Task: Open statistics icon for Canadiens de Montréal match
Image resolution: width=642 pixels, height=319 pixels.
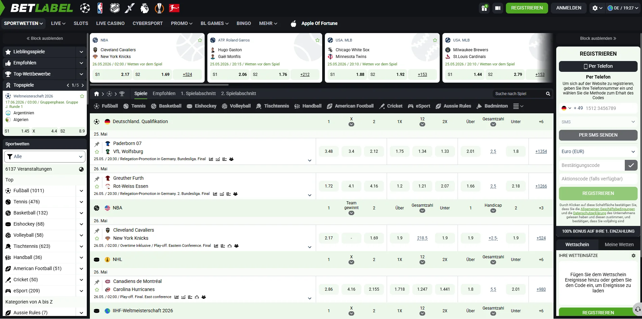Action: tap(177, 297)
